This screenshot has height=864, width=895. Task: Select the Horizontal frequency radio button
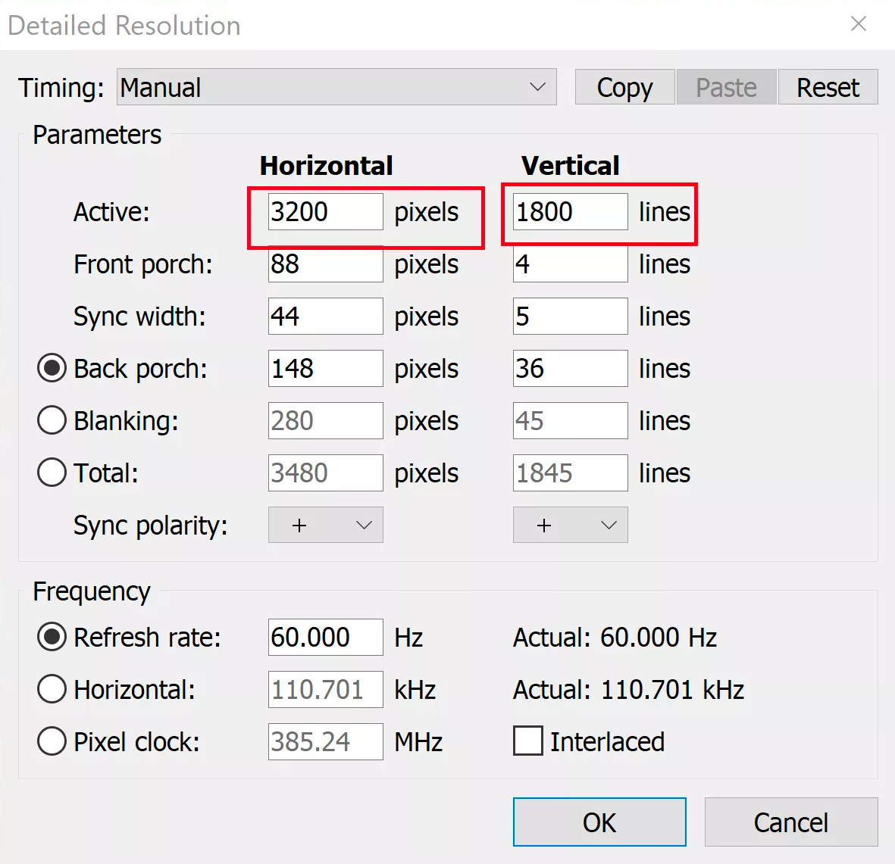[x=52, y=689]
